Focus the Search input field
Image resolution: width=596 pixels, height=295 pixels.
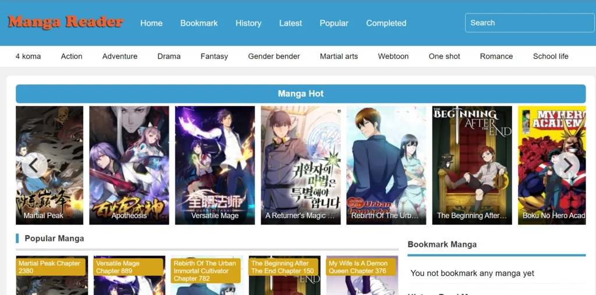pos(530,23)
